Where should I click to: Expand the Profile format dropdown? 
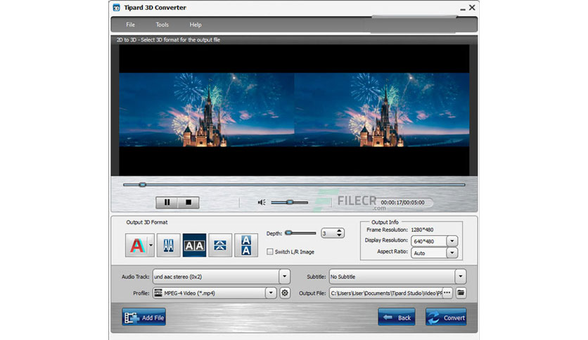[271, 293]
